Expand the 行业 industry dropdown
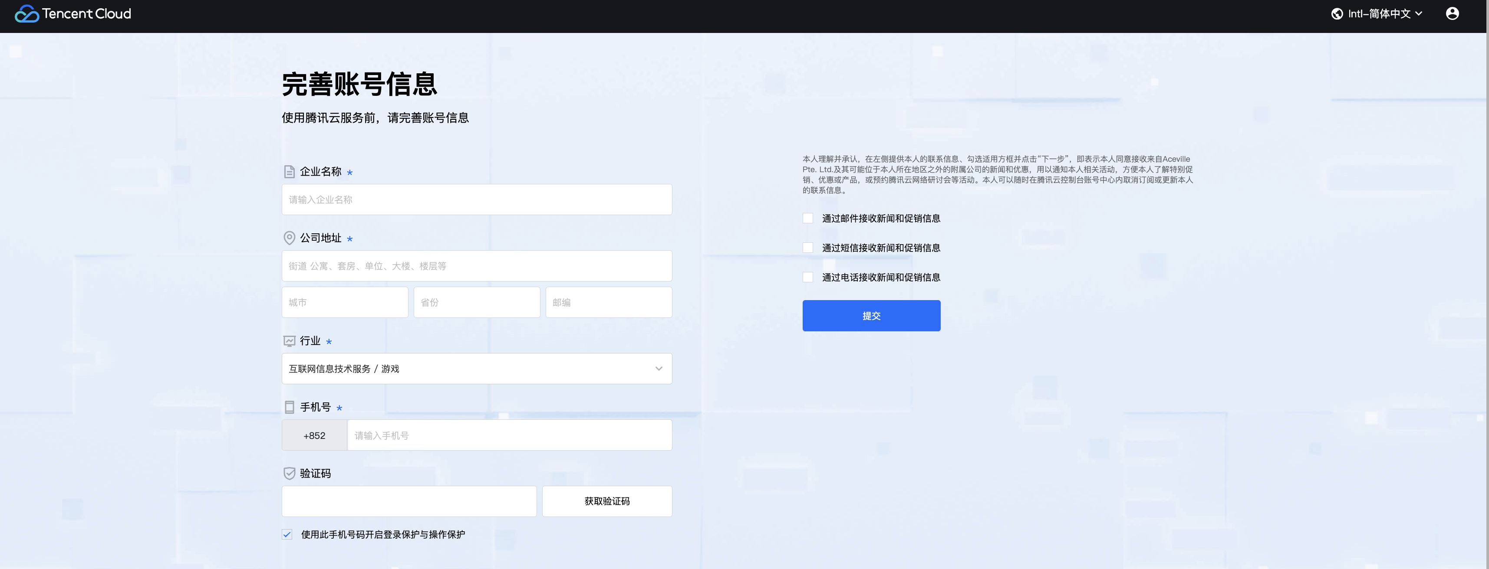The height and width of the screenshot is (569, 1489). pyautogui.click(x=476, y=369)
